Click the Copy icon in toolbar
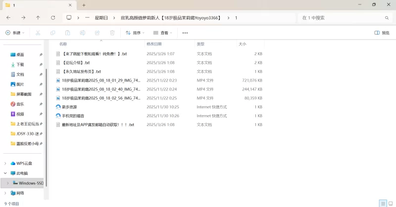 tap(52, 33)
